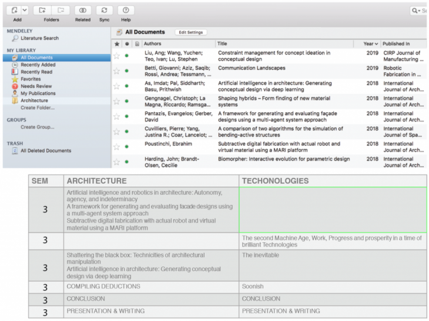Viewport: 429px width, 321px height.
Task: Sort documents by the Year column
Action: (370, 44)
